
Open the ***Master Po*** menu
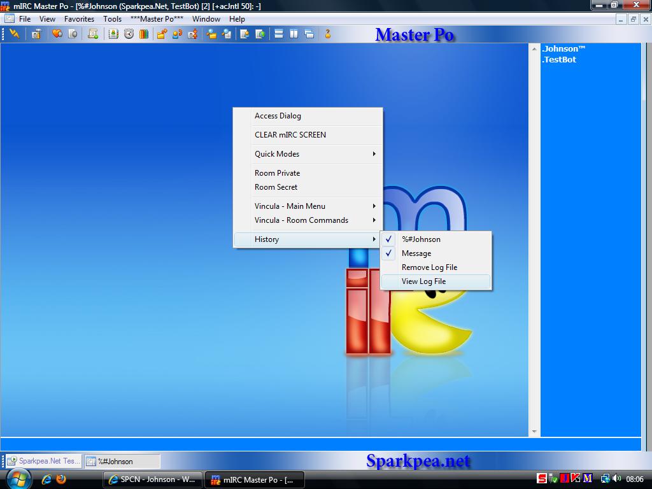(157, 18)
